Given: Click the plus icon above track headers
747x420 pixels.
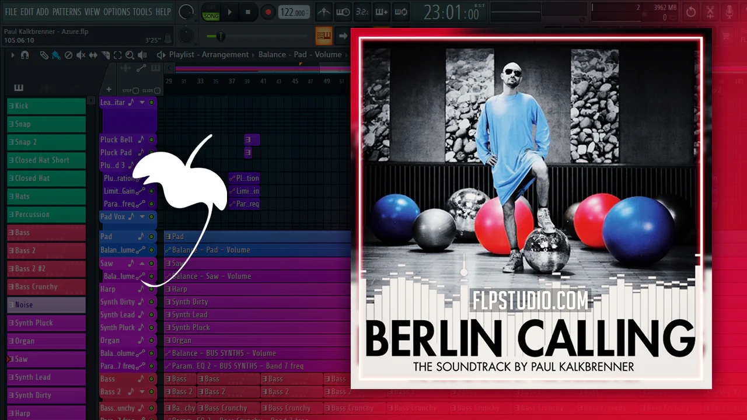Looking at the screenshot, I should coord(109,90).
